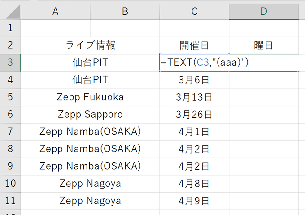The width and height of the screenshot is (305, 215).
Task: Select column A header
Action: point(56,12)
